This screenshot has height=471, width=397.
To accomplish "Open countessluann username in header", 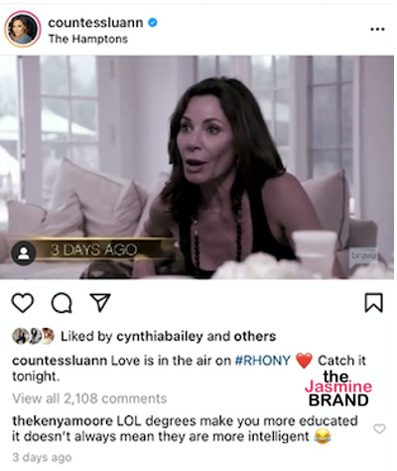I will coord(95,23).
